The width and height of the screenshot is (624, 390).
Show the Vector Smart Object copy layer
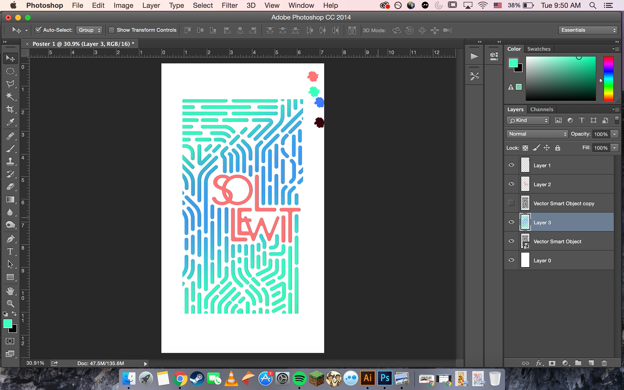click(511, 203)
